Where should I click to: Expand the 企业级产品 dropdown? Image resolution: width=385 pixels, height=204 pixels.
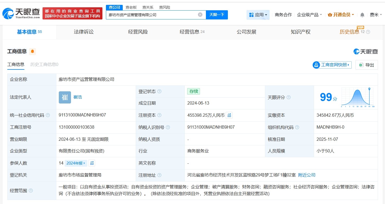[309, 15]
